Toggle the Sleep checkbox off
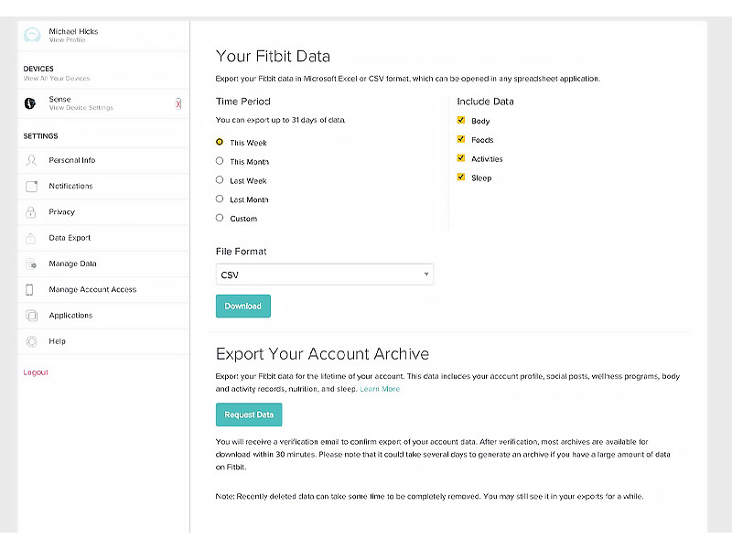732x549 pixels. pos(461,178)
